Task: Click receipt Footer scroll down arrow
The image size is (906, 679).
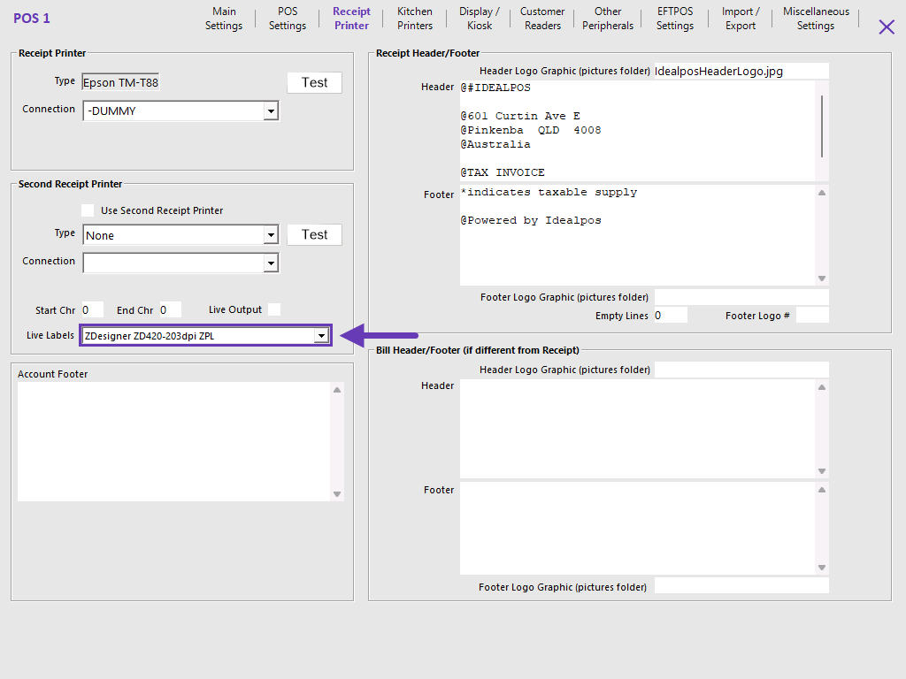Action: pos(822,278)
